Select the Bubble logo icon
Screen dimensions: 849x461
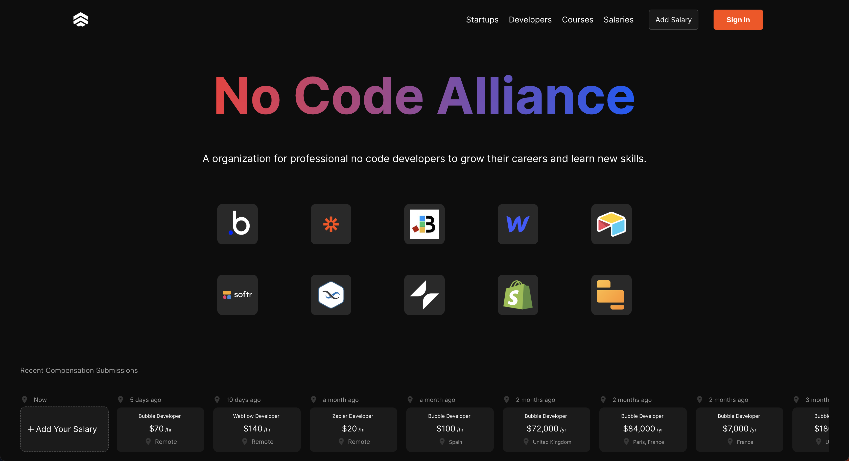pyautogui.click(x=237, y=224)
